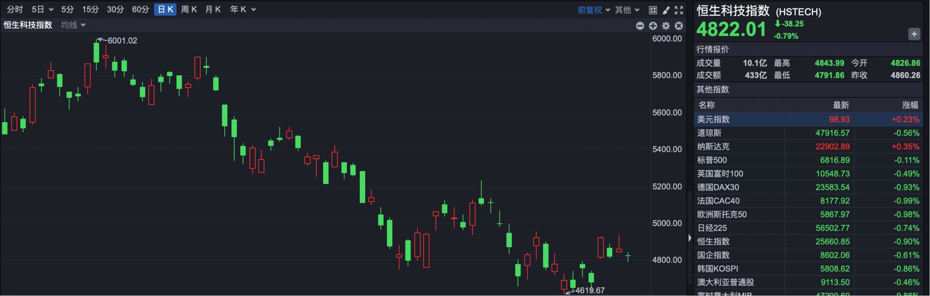Open chart settings gear icon

click(666, 26)
